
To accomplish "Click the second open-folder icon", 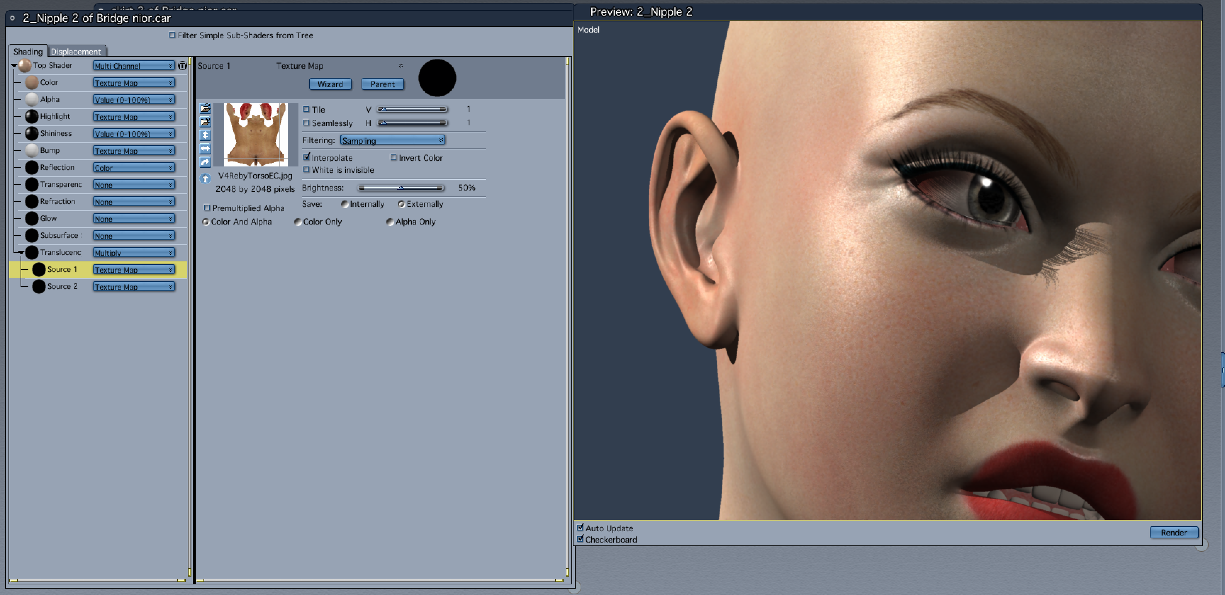I will (205, 122).
